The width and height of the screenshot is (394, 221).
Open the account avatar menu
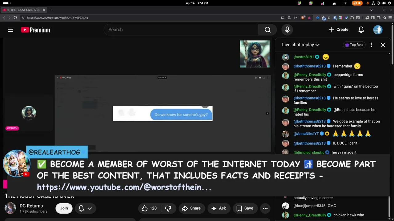click(378, 30)
